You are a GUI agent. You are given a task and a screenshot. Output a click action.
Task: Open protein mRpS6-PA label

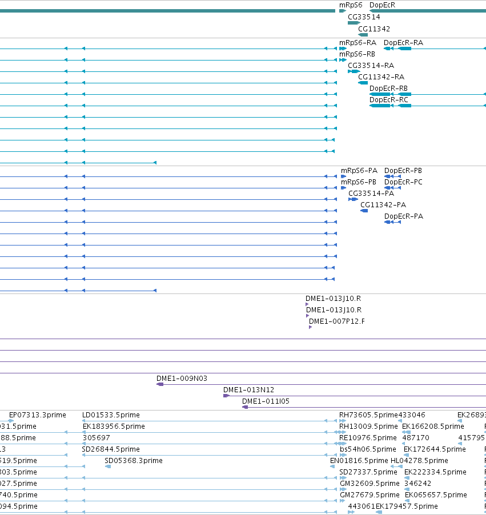pyautogui.click(x=359, y=171)
